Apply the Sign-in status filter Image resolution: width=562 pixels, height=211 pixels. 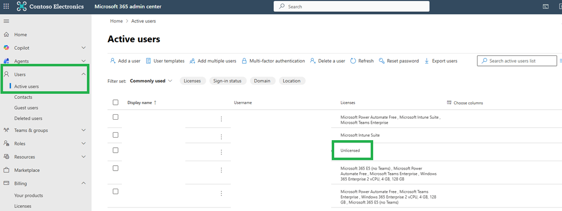point(228,81)
